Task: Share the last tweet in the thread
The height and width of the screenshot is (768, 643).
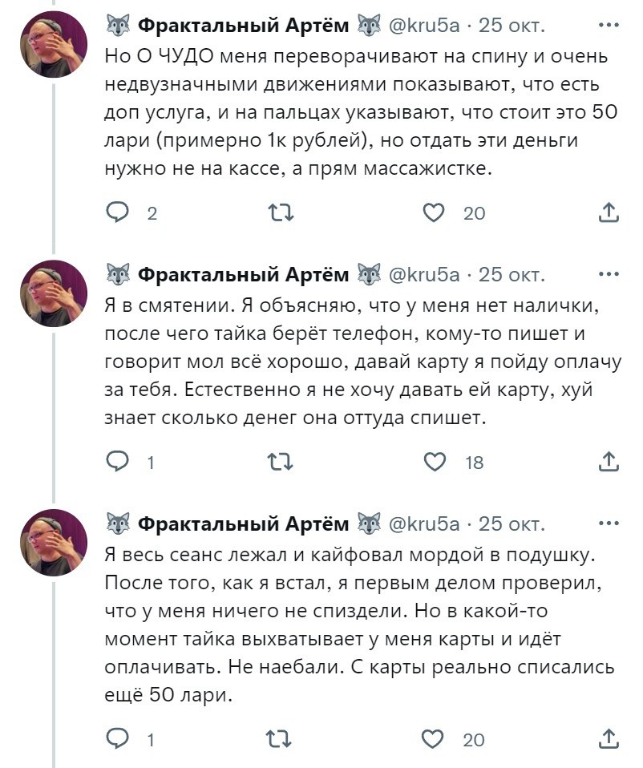Action: pos(609,738)
